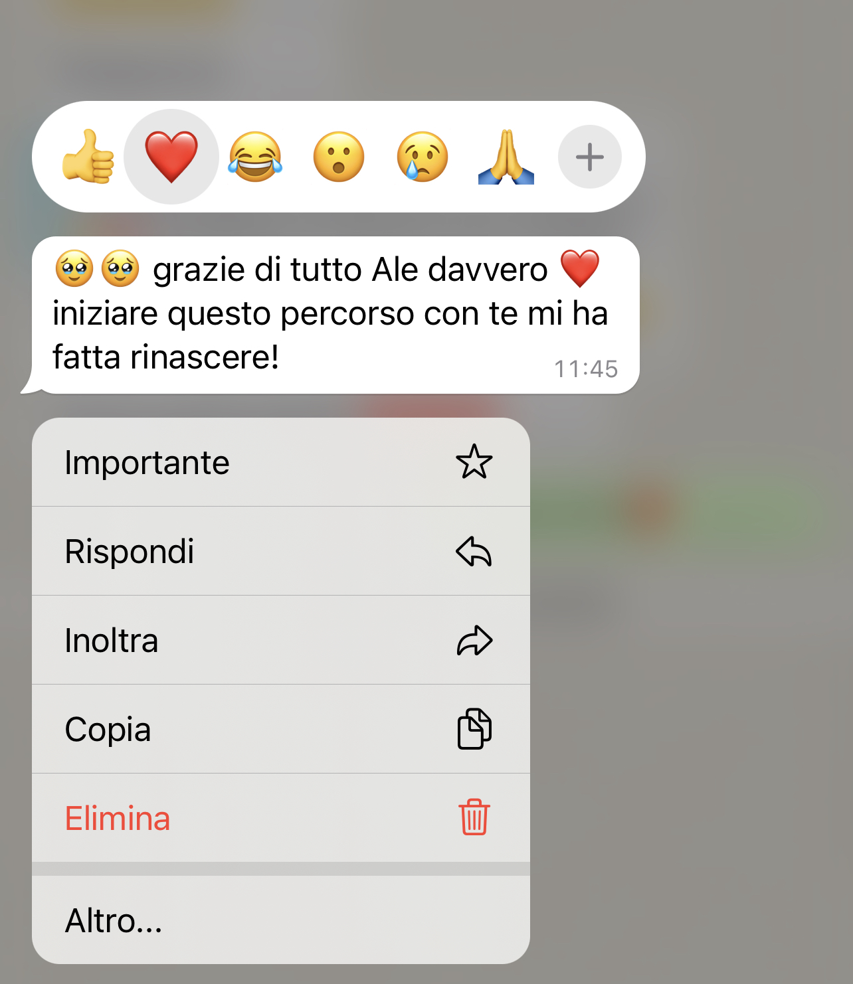
Task: Tap the reply arrow icon
Action: pos(474,551)
